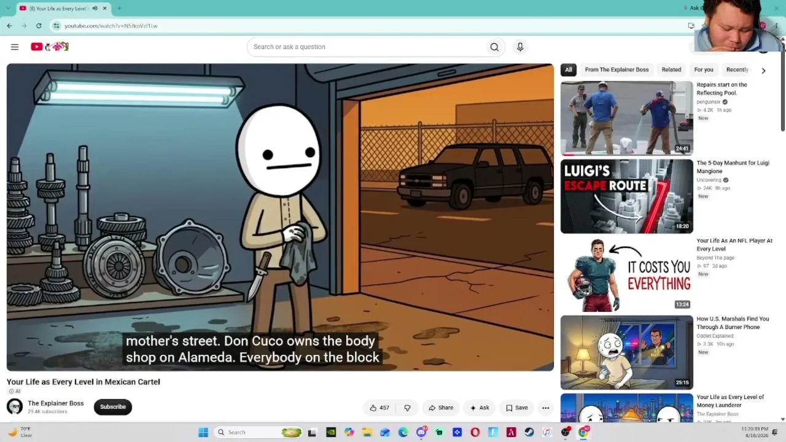Screen dimensions: 786x442
Task: Click the YouTube search input field
Action: tap(366, 47)
